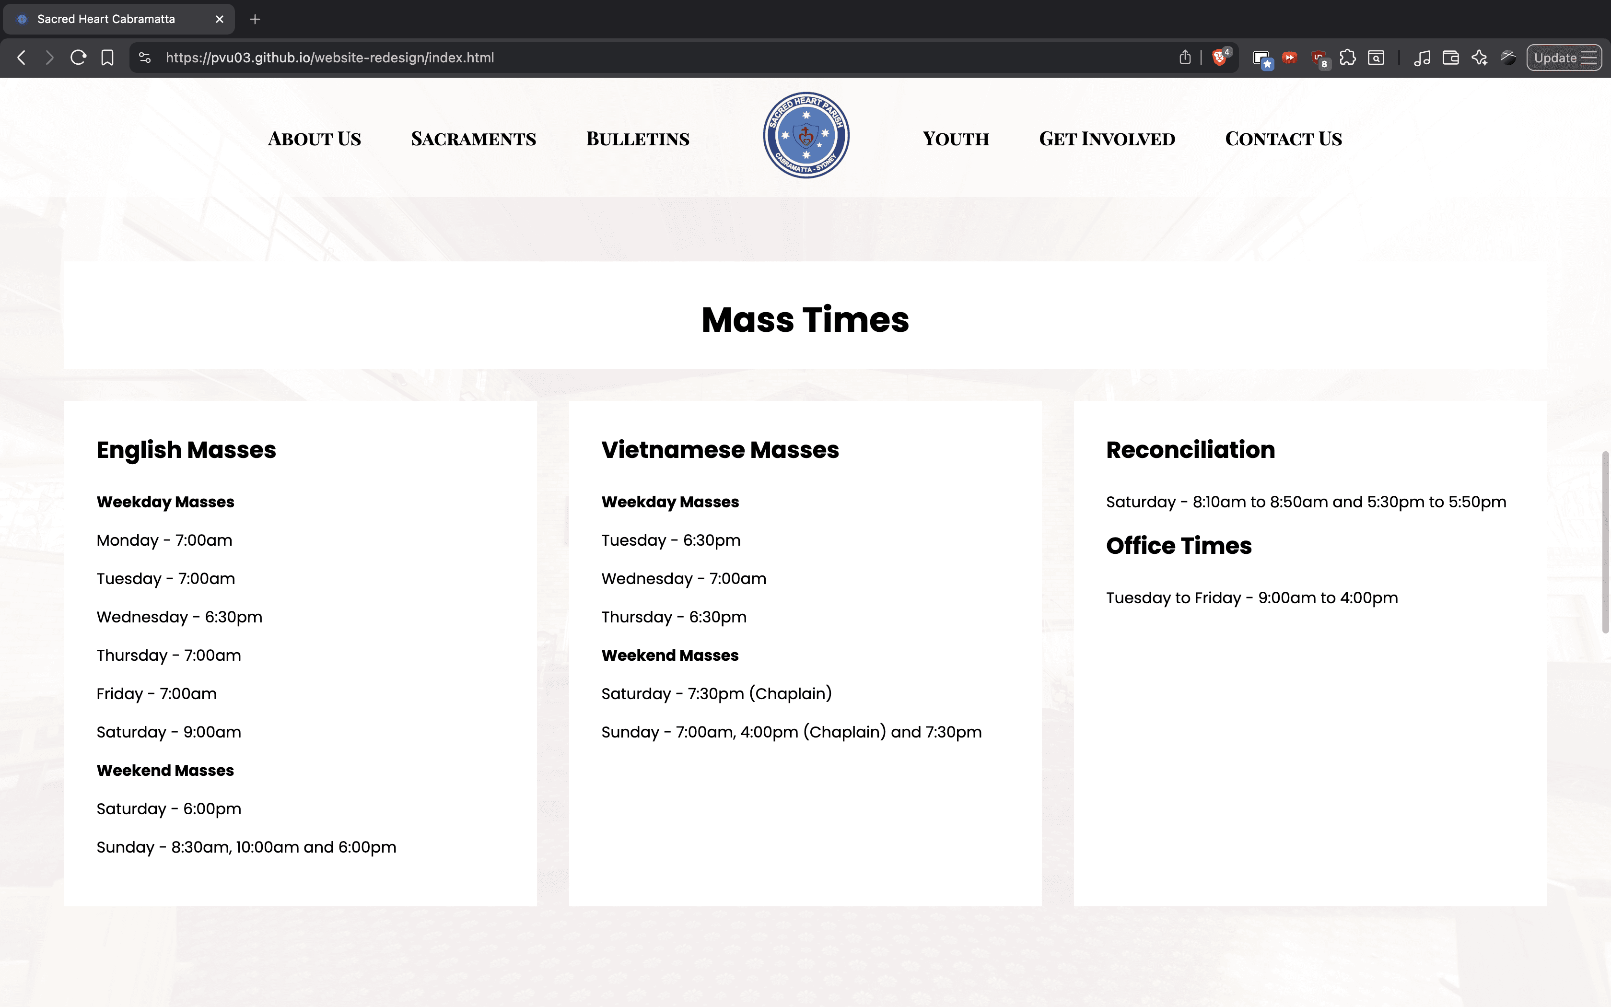1611x1007 pixels.
Task: Open the Sacraments navigation item
Action: tap(473, 139)
